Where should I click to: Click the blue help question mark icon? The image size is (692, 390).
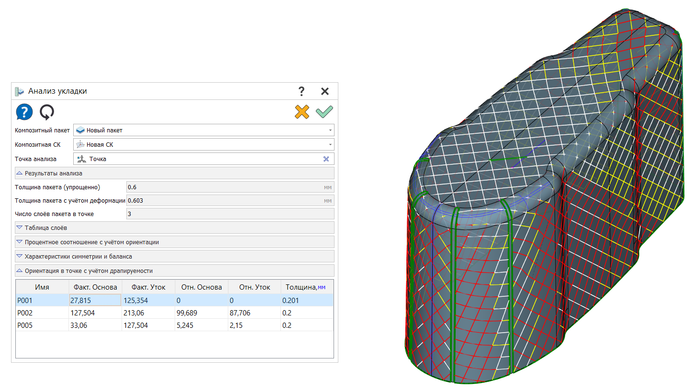(x=24, y=112)
